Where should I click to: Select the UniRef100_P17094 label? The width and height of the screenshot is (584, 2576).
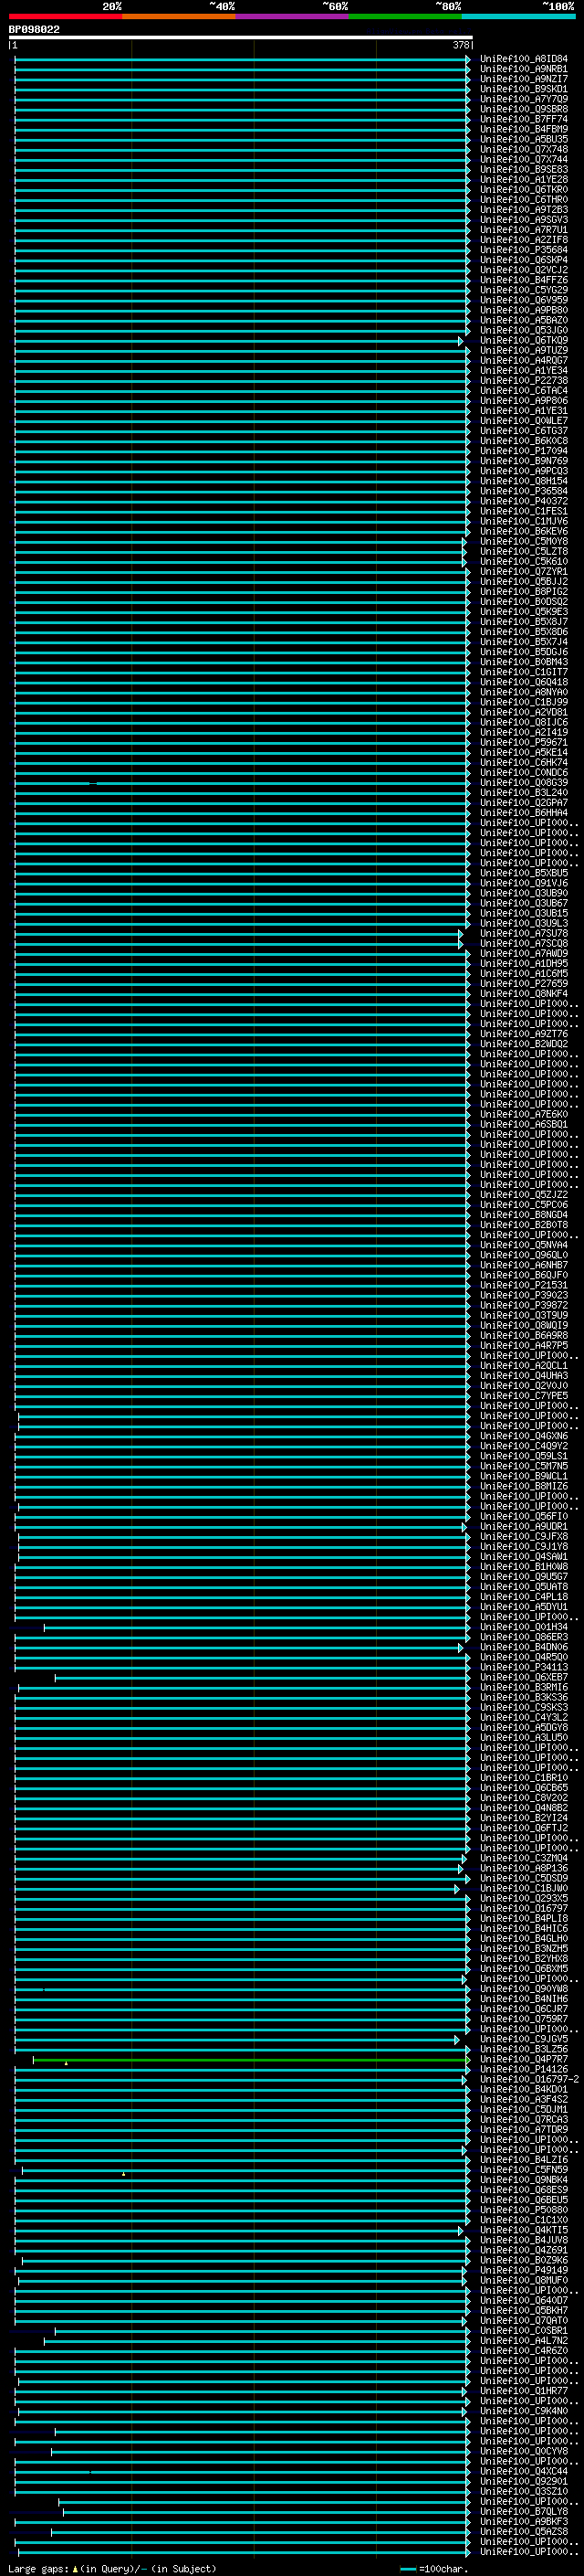point(523,451)
